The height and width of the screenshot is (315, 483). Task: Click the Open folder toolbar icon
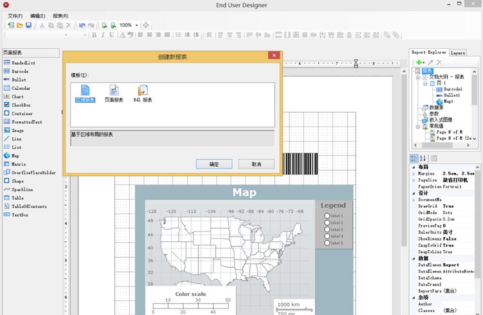point(20,26)
